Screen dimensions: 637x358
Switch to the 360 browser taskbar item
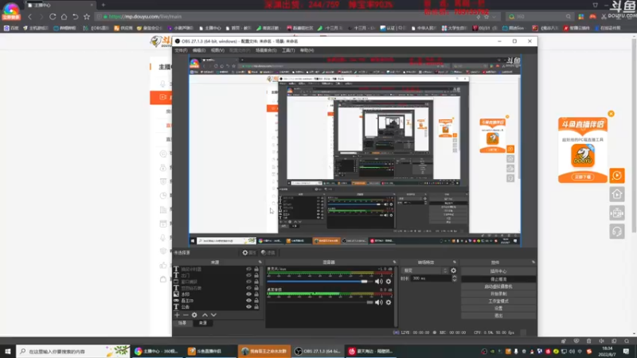[157, 352]
